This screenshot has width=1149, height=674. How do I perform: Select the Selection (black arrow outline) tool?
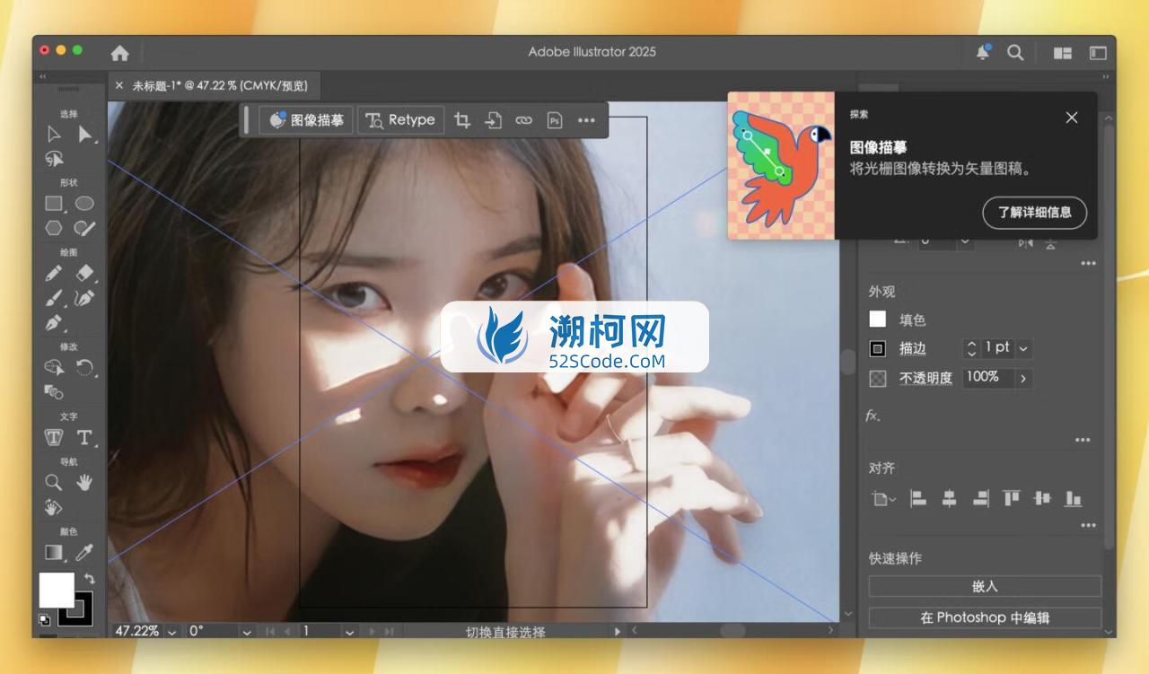pyautogui.click(x=54, y=135)
